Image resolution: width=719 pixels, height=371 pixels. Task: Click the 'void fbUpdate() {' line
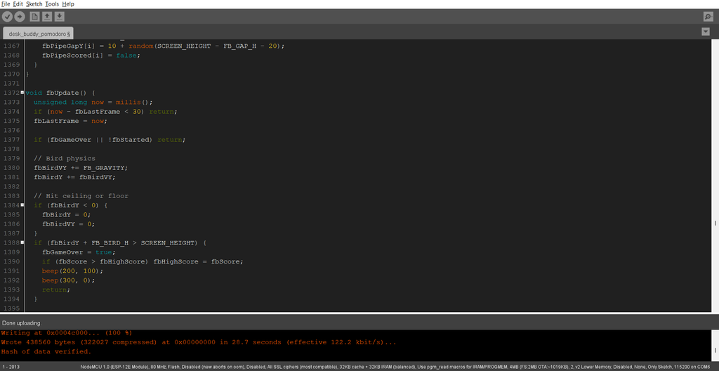[x=60, y=93]
